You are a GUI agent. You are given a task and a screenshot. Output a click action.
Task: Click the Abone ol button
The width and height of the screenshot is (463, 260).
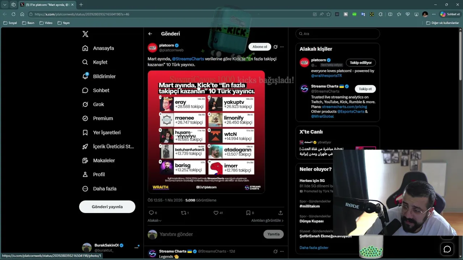point(260,47)
